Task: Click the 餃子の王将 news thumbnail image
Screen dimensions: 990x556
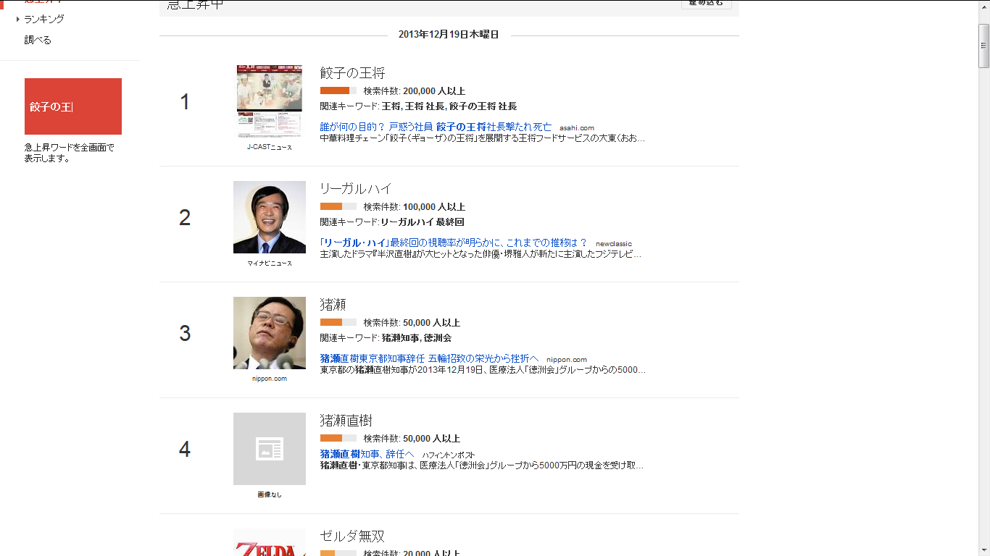Action: [270, 101]
